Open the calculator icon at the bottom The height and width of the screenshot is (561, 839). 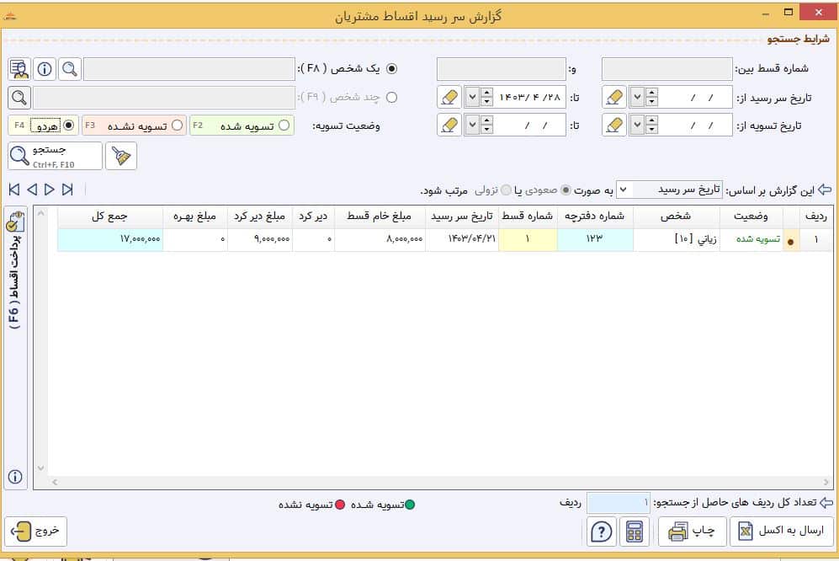[x=634, y=532]
